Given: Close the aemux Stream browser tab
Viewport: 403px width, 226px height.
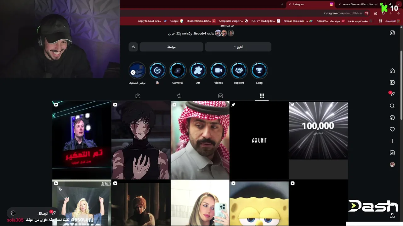Looking at the screenshot, I should pyautogui.click(x=339, y=4).
